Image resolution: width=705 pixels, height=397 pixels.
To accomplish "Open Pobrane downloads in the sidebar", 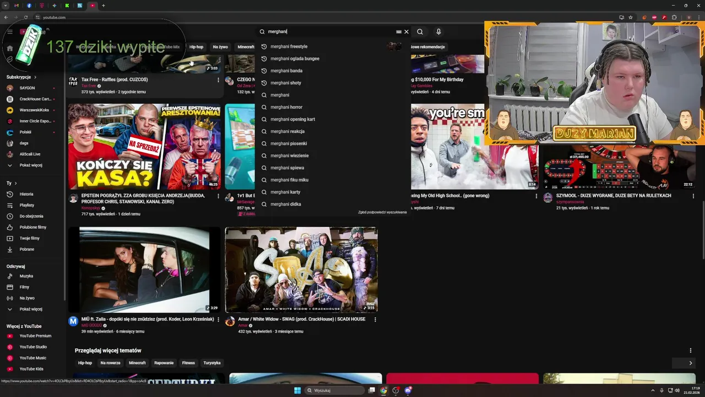I will pos(26,249).
